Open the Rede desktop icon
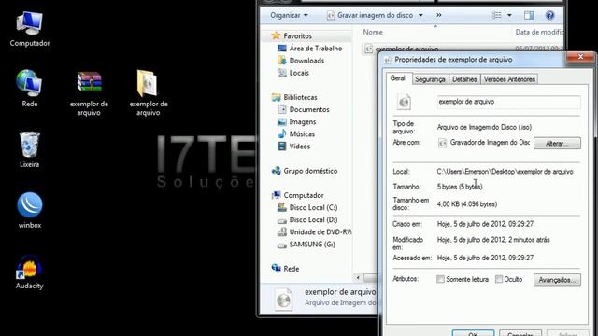The image size is (598, 336). [30, 89]
